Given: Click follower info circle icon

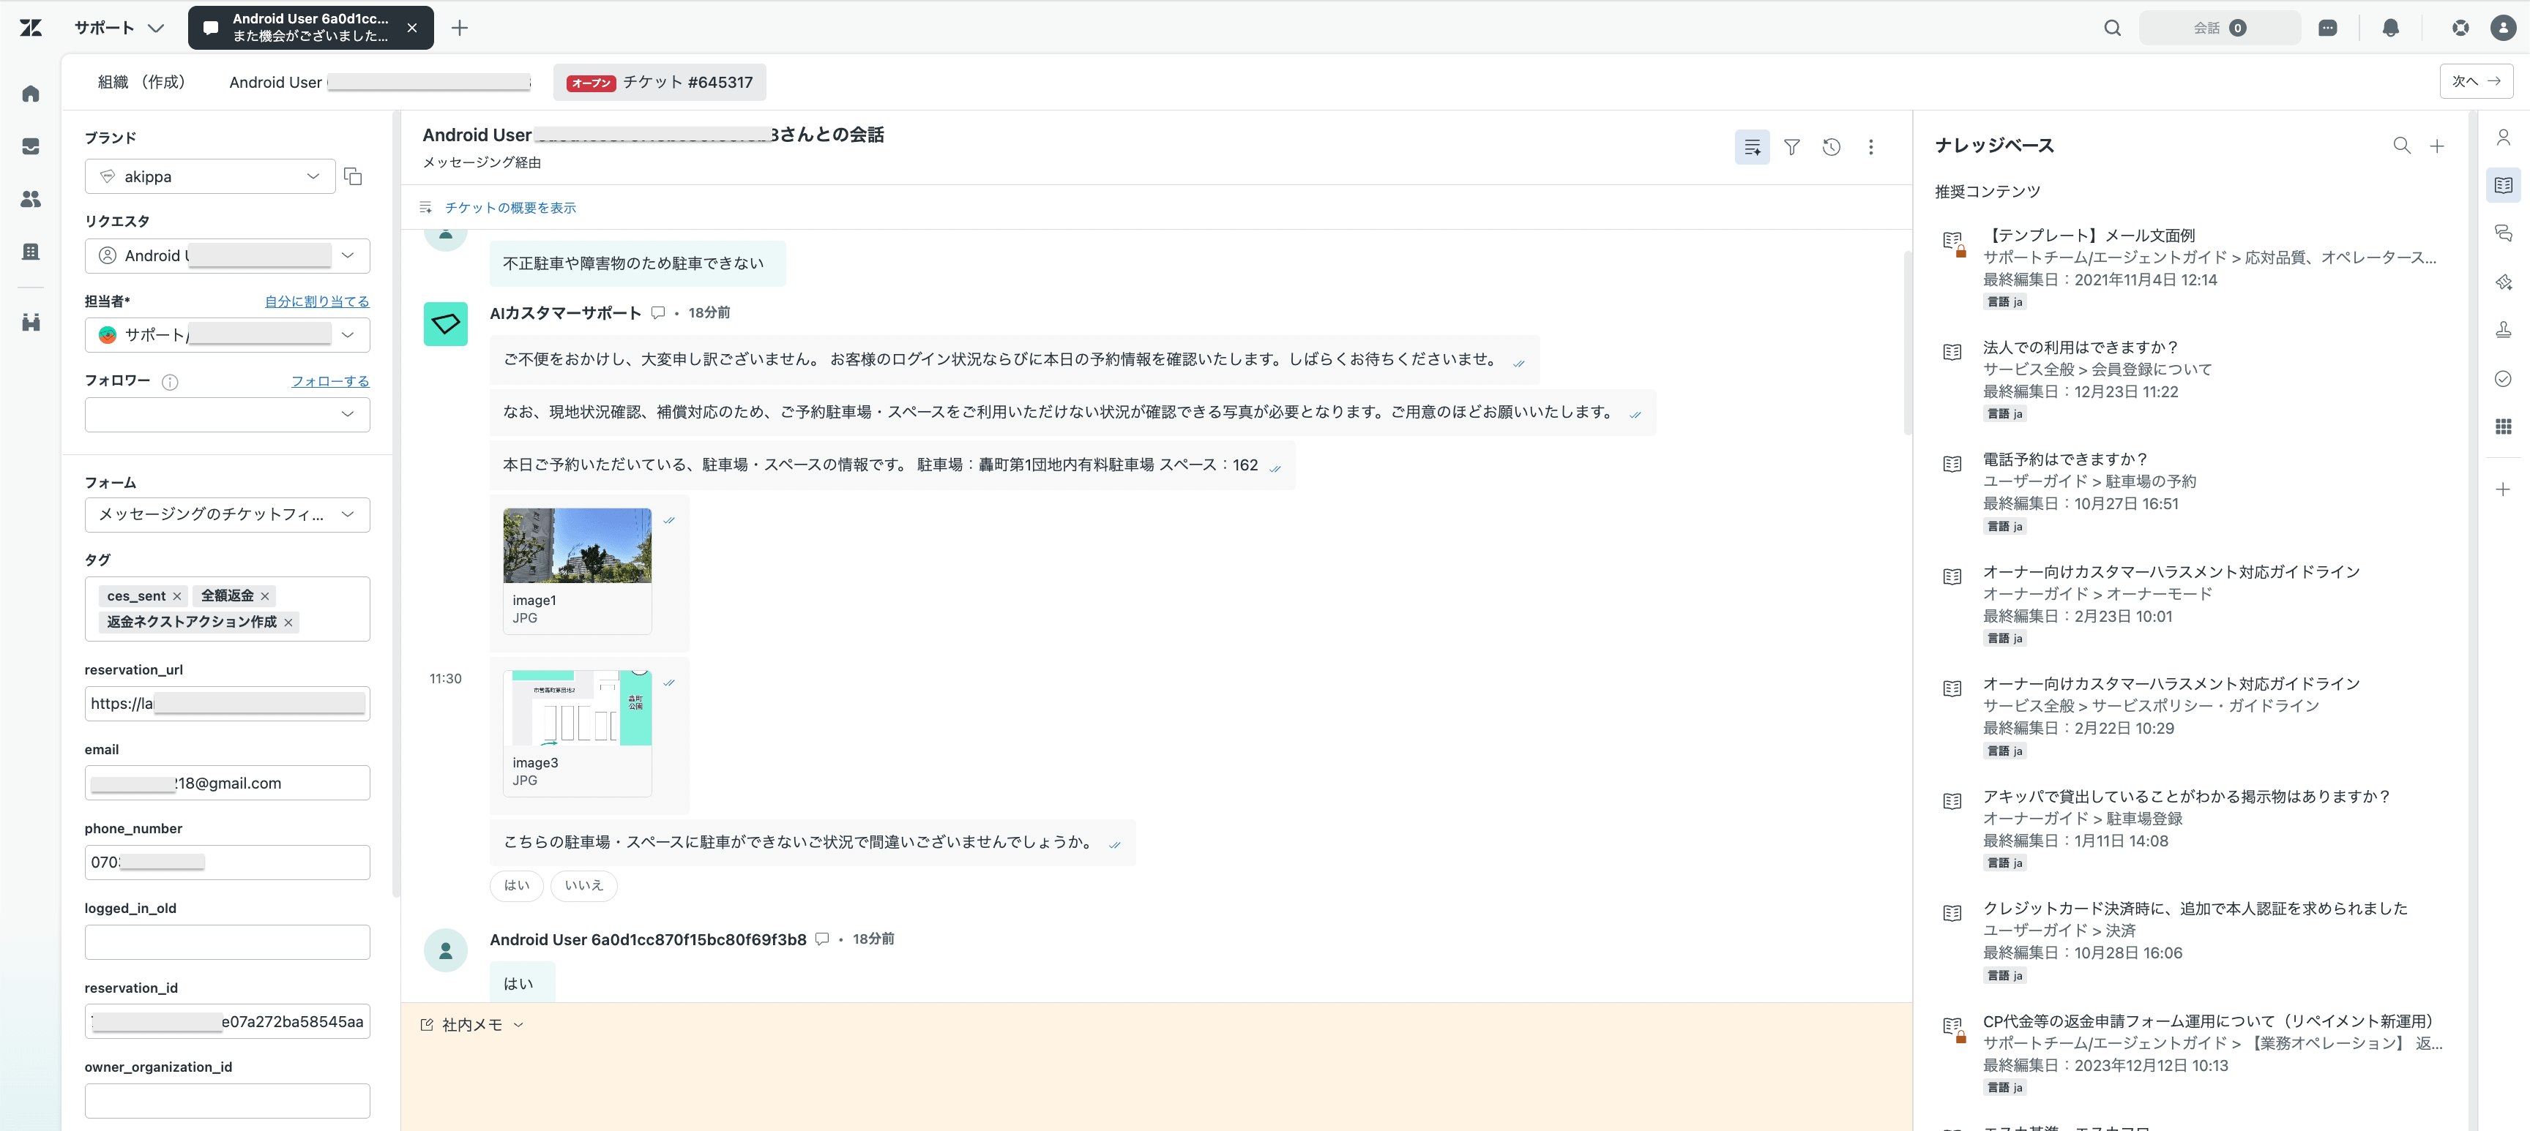Looking at the screenshot, I should 170,382.
